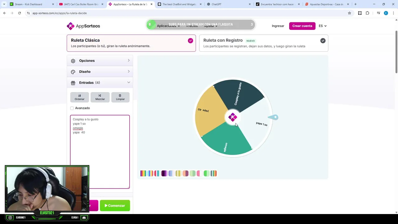
Task: Click the AppSorteos logo
Action: [83, 26]
